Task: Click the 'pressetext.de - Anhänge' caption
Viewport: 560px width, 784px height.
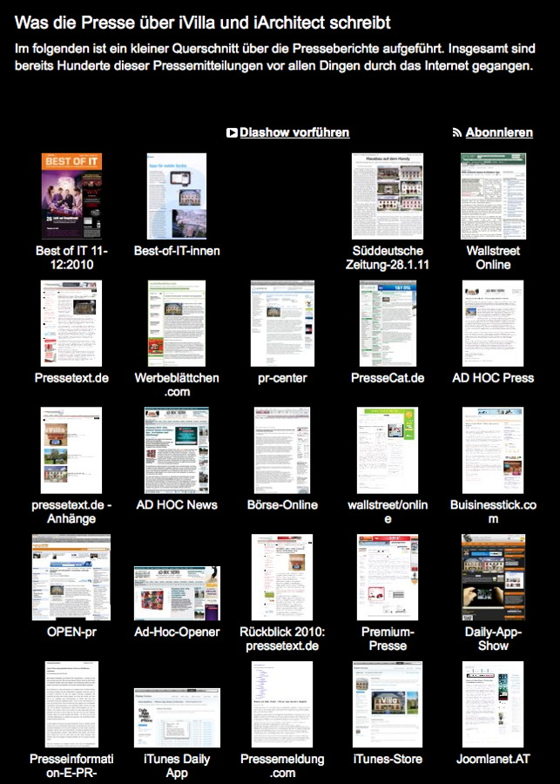Action: point(71,511)
